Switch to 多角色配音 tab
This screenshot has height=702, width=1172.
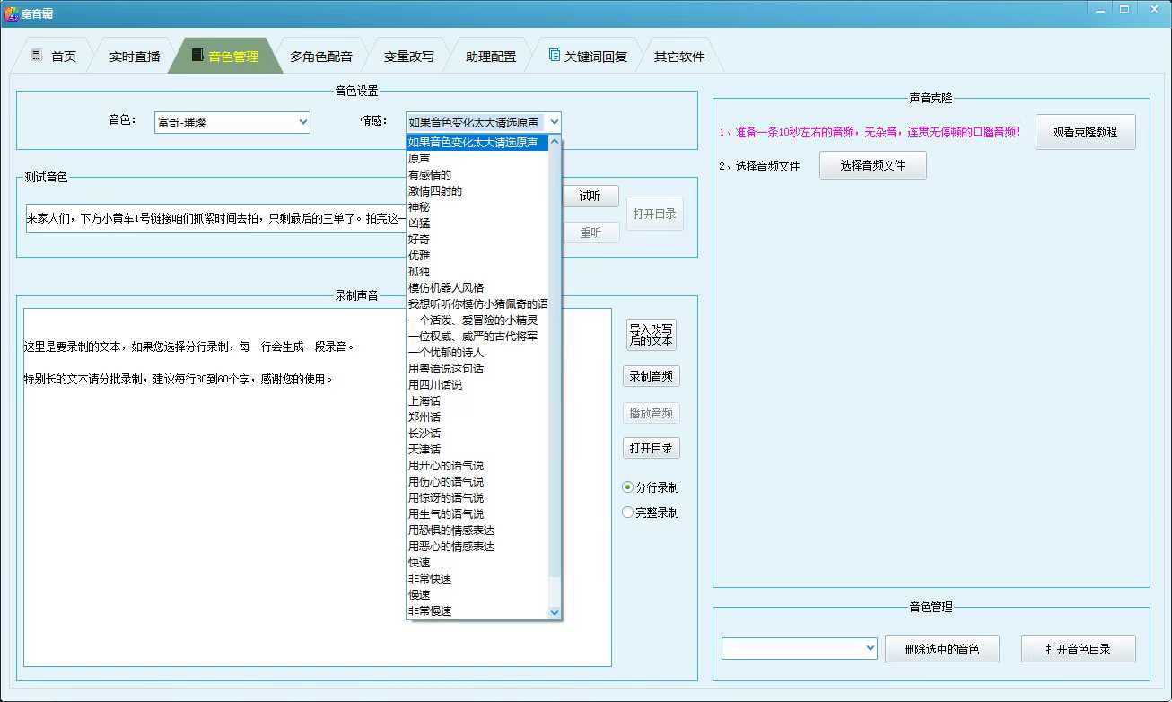(x=320, y=57)
